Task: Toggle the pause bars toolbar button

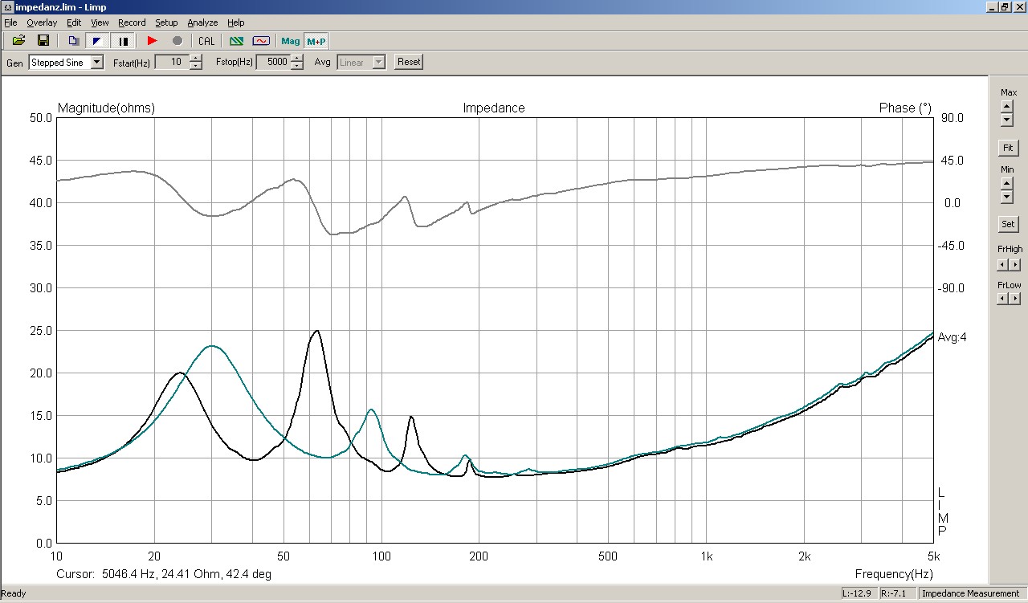Action: point(124,41)
